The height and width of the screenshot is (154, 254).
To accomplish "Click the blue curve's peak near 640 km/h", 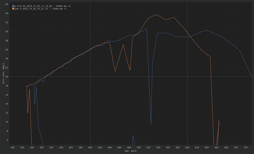I will [x=206, y=30].
